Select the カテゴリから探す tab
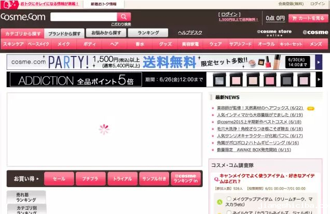The height and width of the screenshot is (214, 330). pos(22,34)
